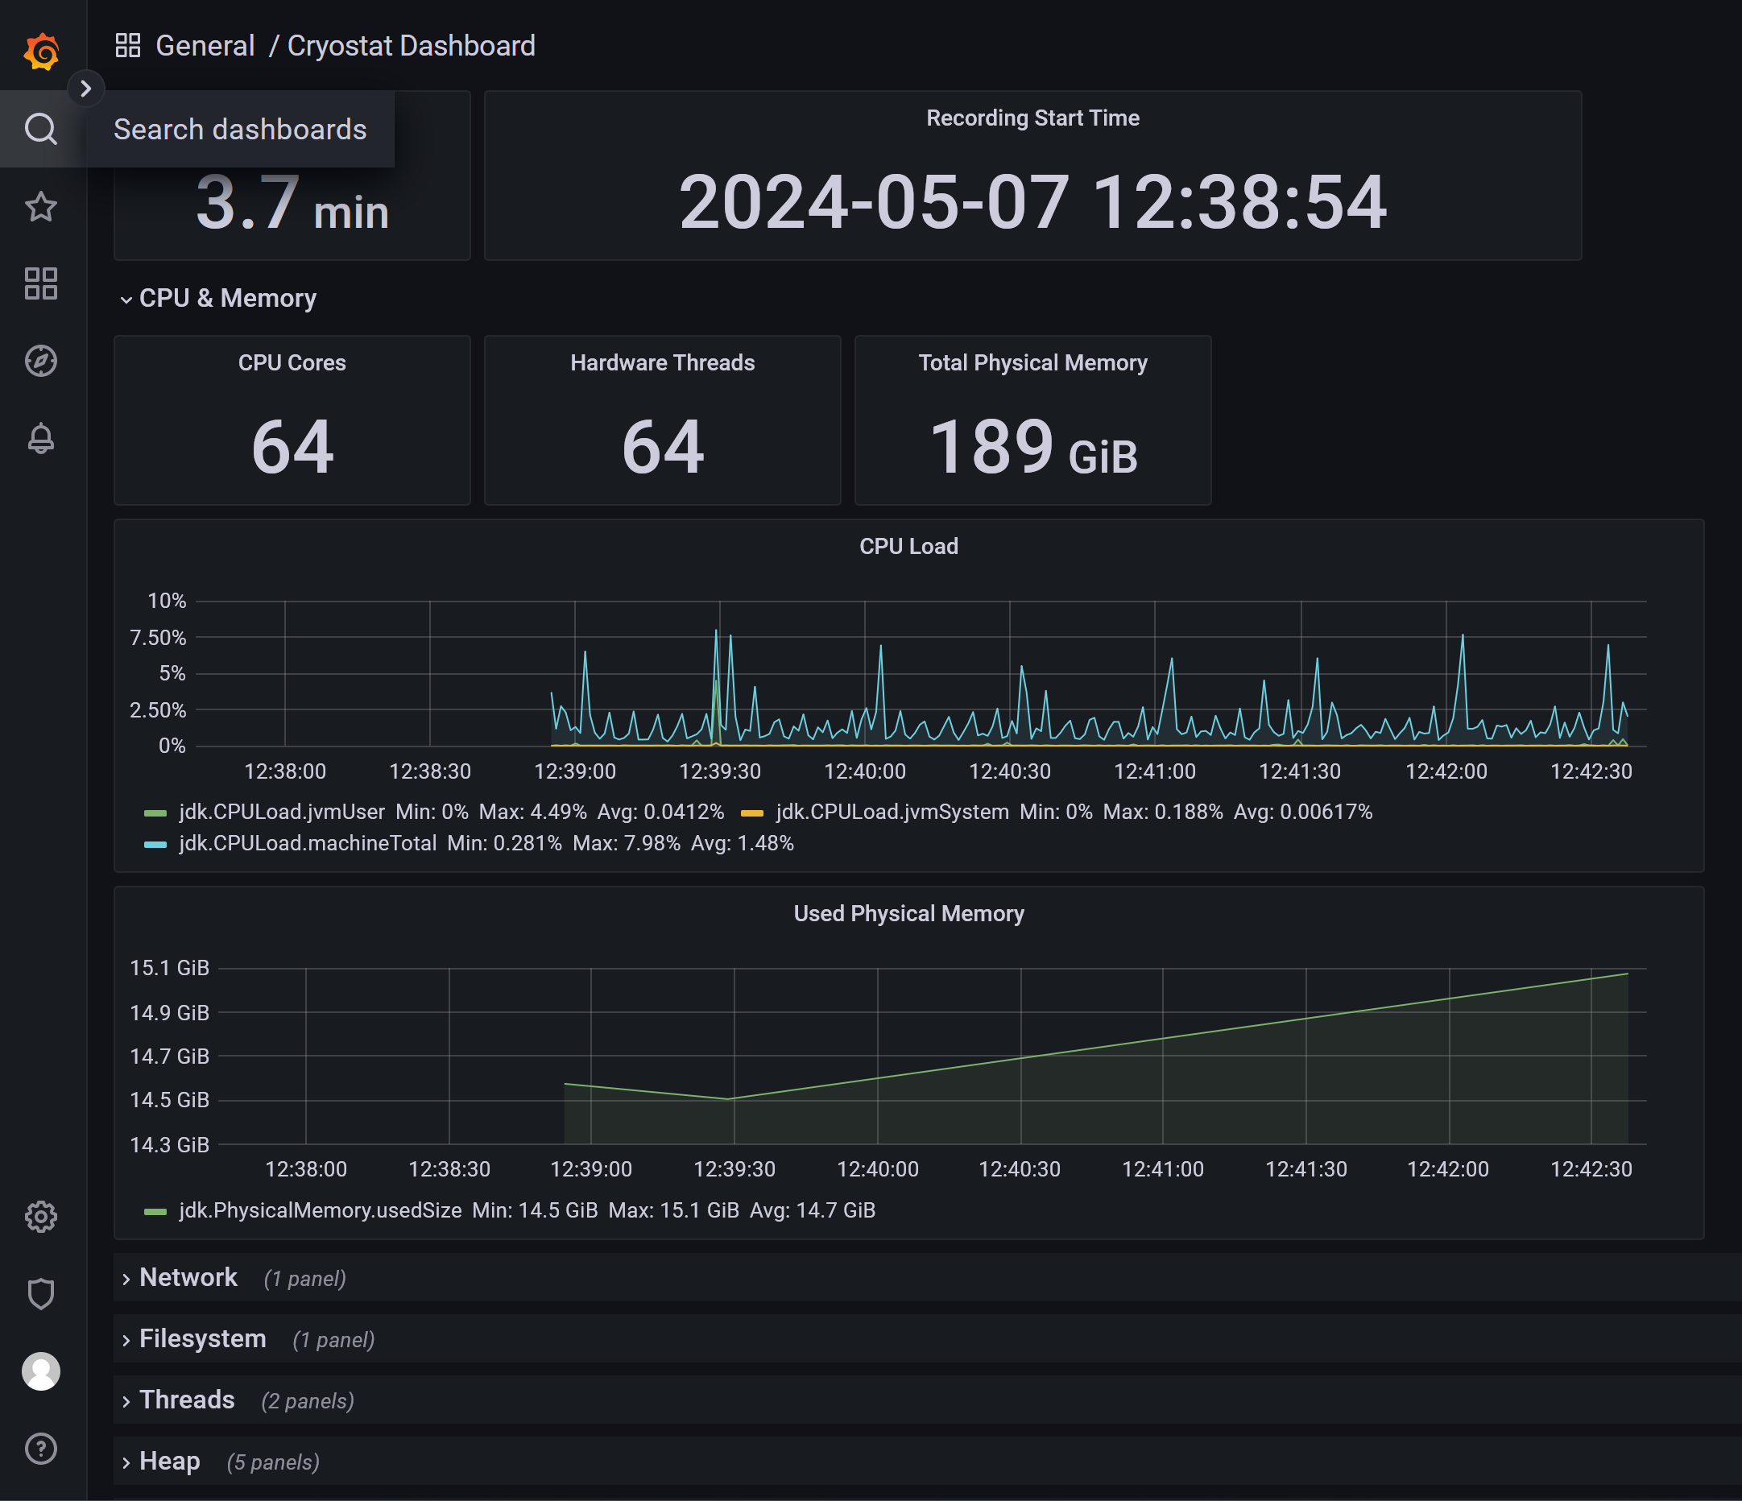
Task: Click the General folder breadcrumb link
Action: [x=205, y=45]
